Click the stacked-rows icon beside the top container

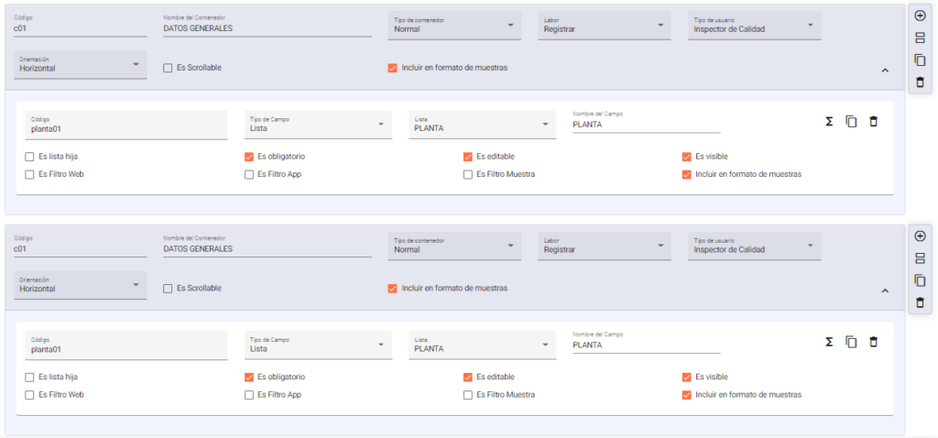pyautogui.click(x=920, y=38)
